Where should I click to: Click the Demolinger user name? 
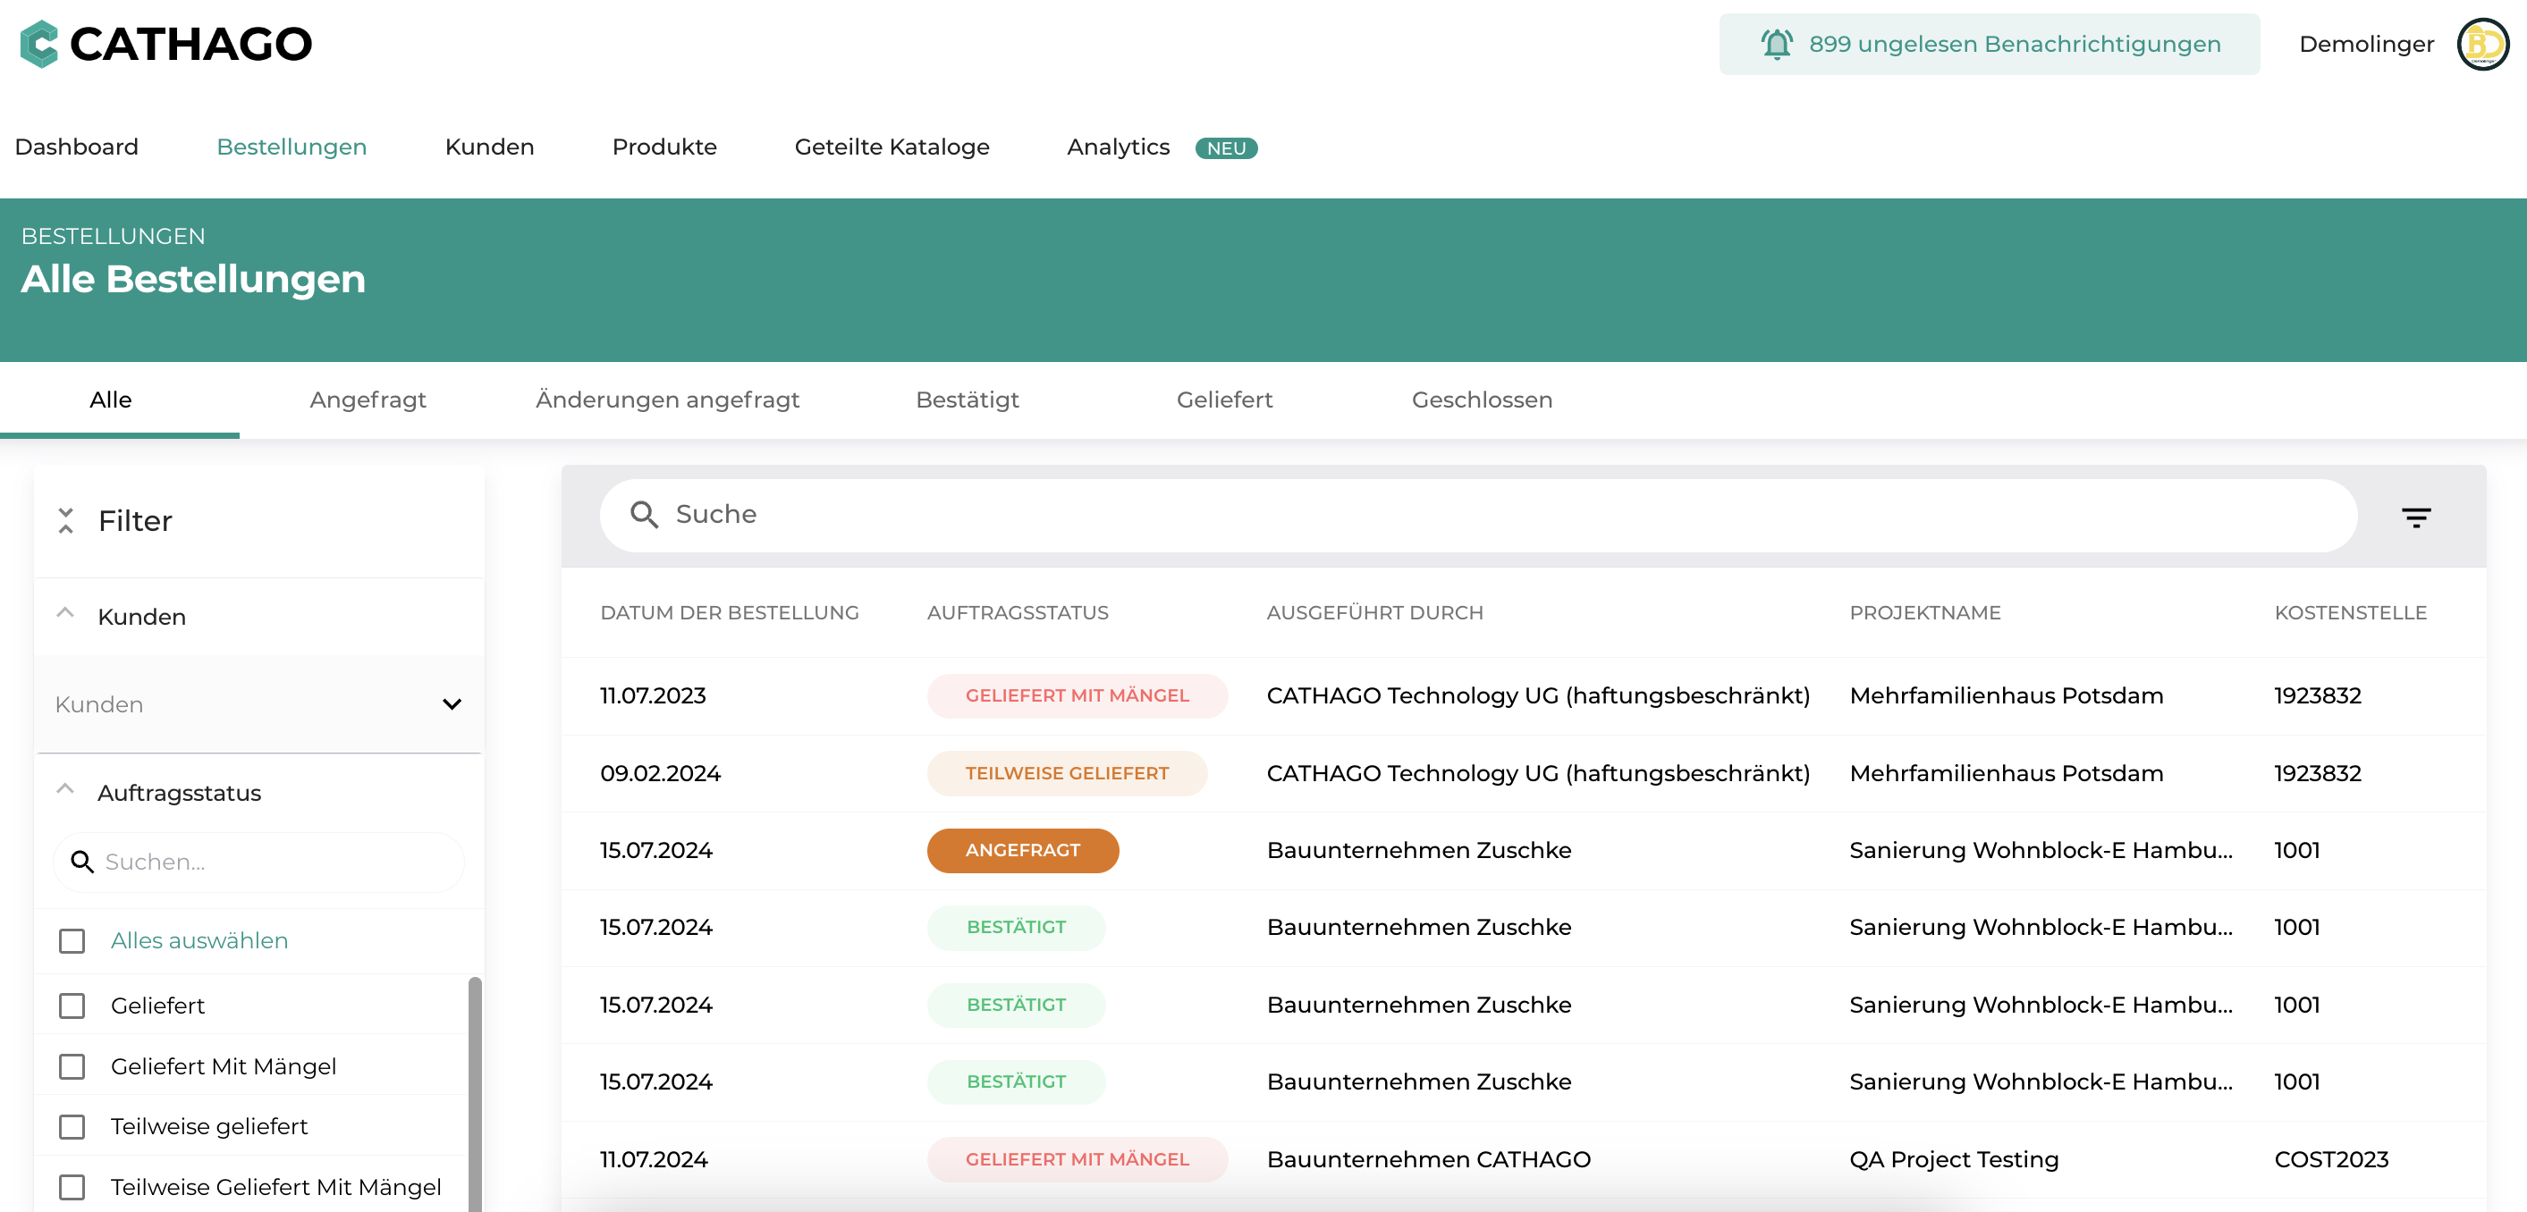(2366, 44)
